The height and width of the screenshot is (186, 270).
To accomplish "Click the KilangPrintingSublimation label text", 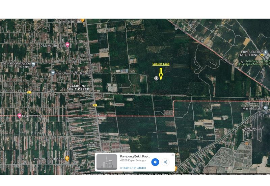I will click(73, 73).
